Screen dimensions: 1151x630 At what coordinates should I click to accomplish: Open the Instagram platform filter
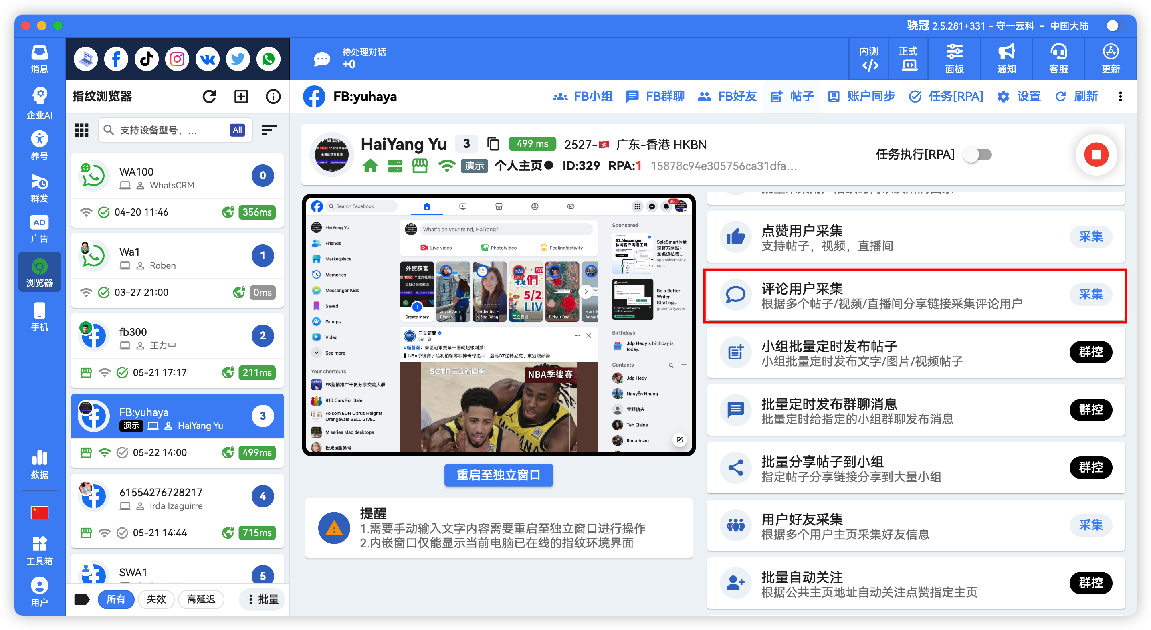(176, 59)
